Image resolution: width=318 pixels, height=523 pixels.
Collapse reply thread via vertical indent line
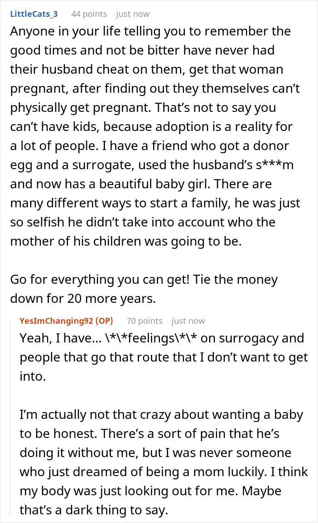point(10,417)
